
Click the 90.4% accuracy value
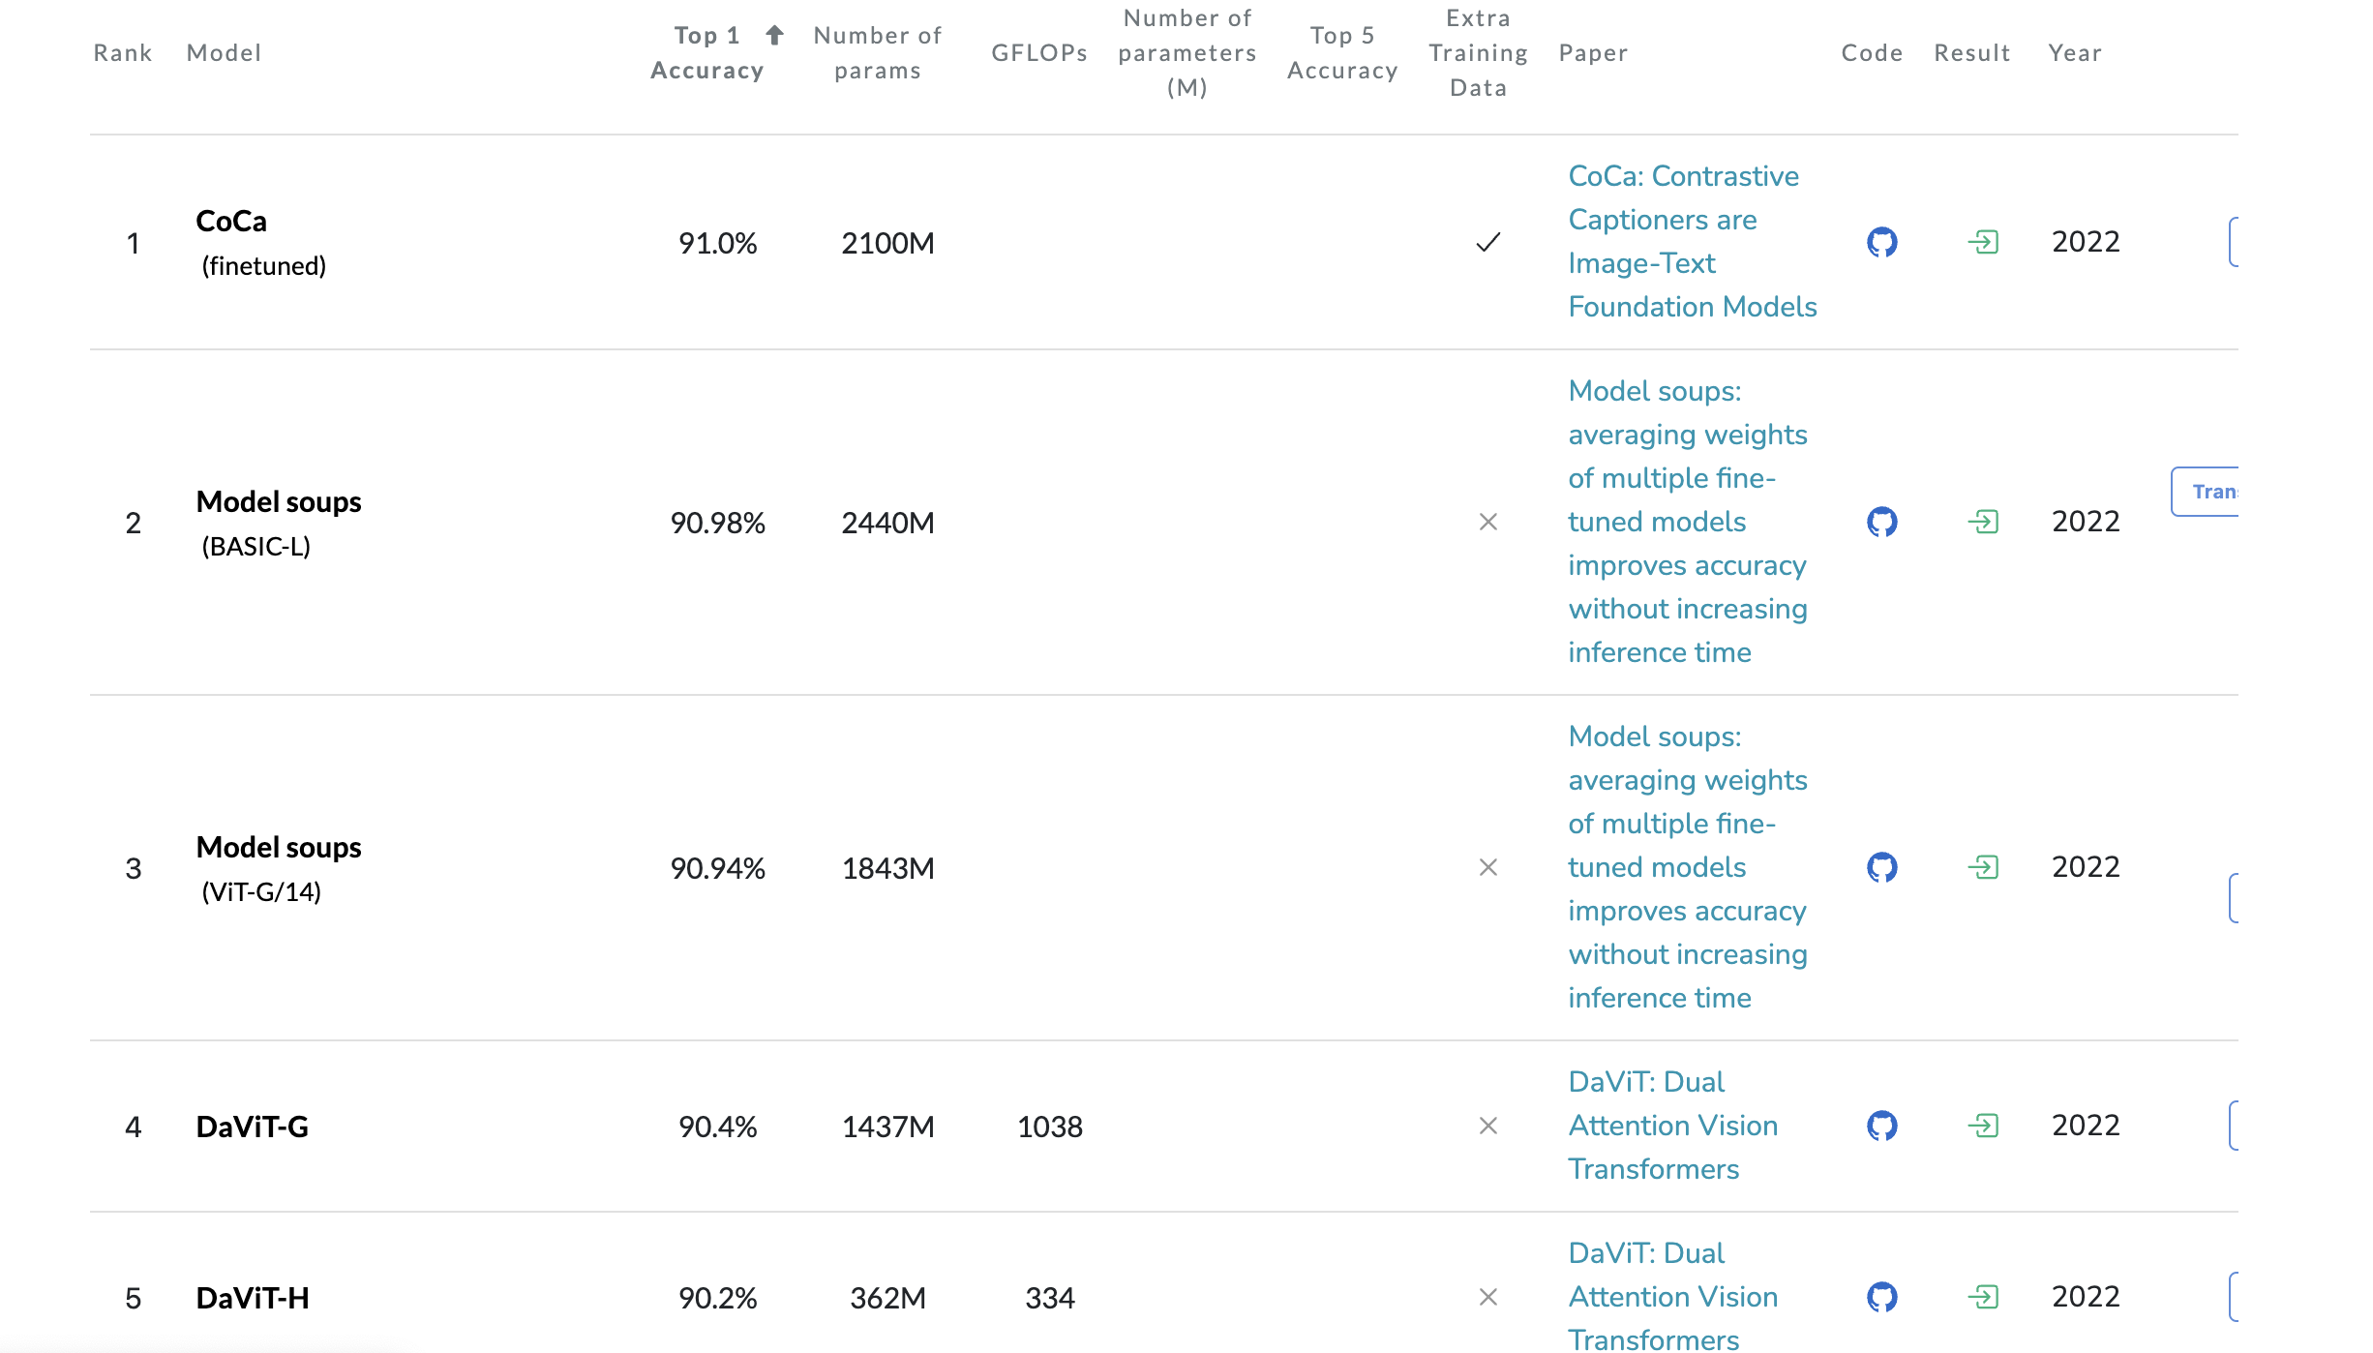[x=717, y=1127]
